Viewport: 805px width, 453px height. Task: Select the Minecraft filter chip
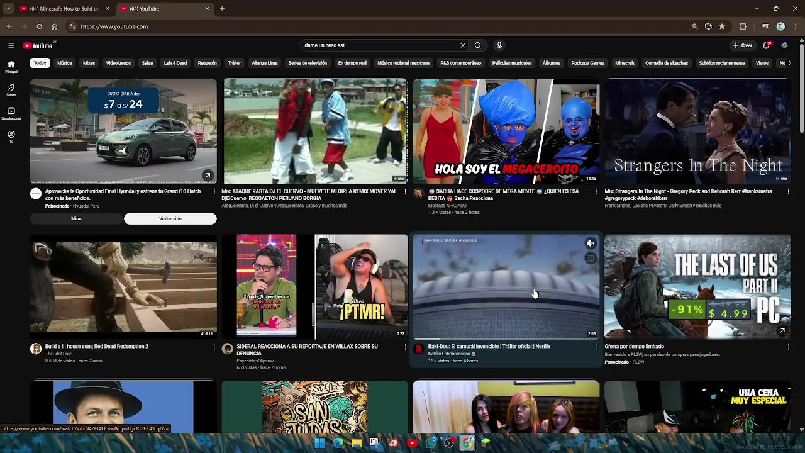pyautogui.click(x=625, y=63)
